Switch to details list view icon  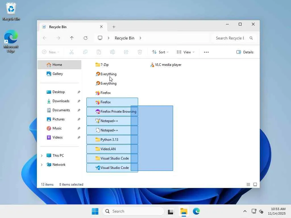point(248,185)
